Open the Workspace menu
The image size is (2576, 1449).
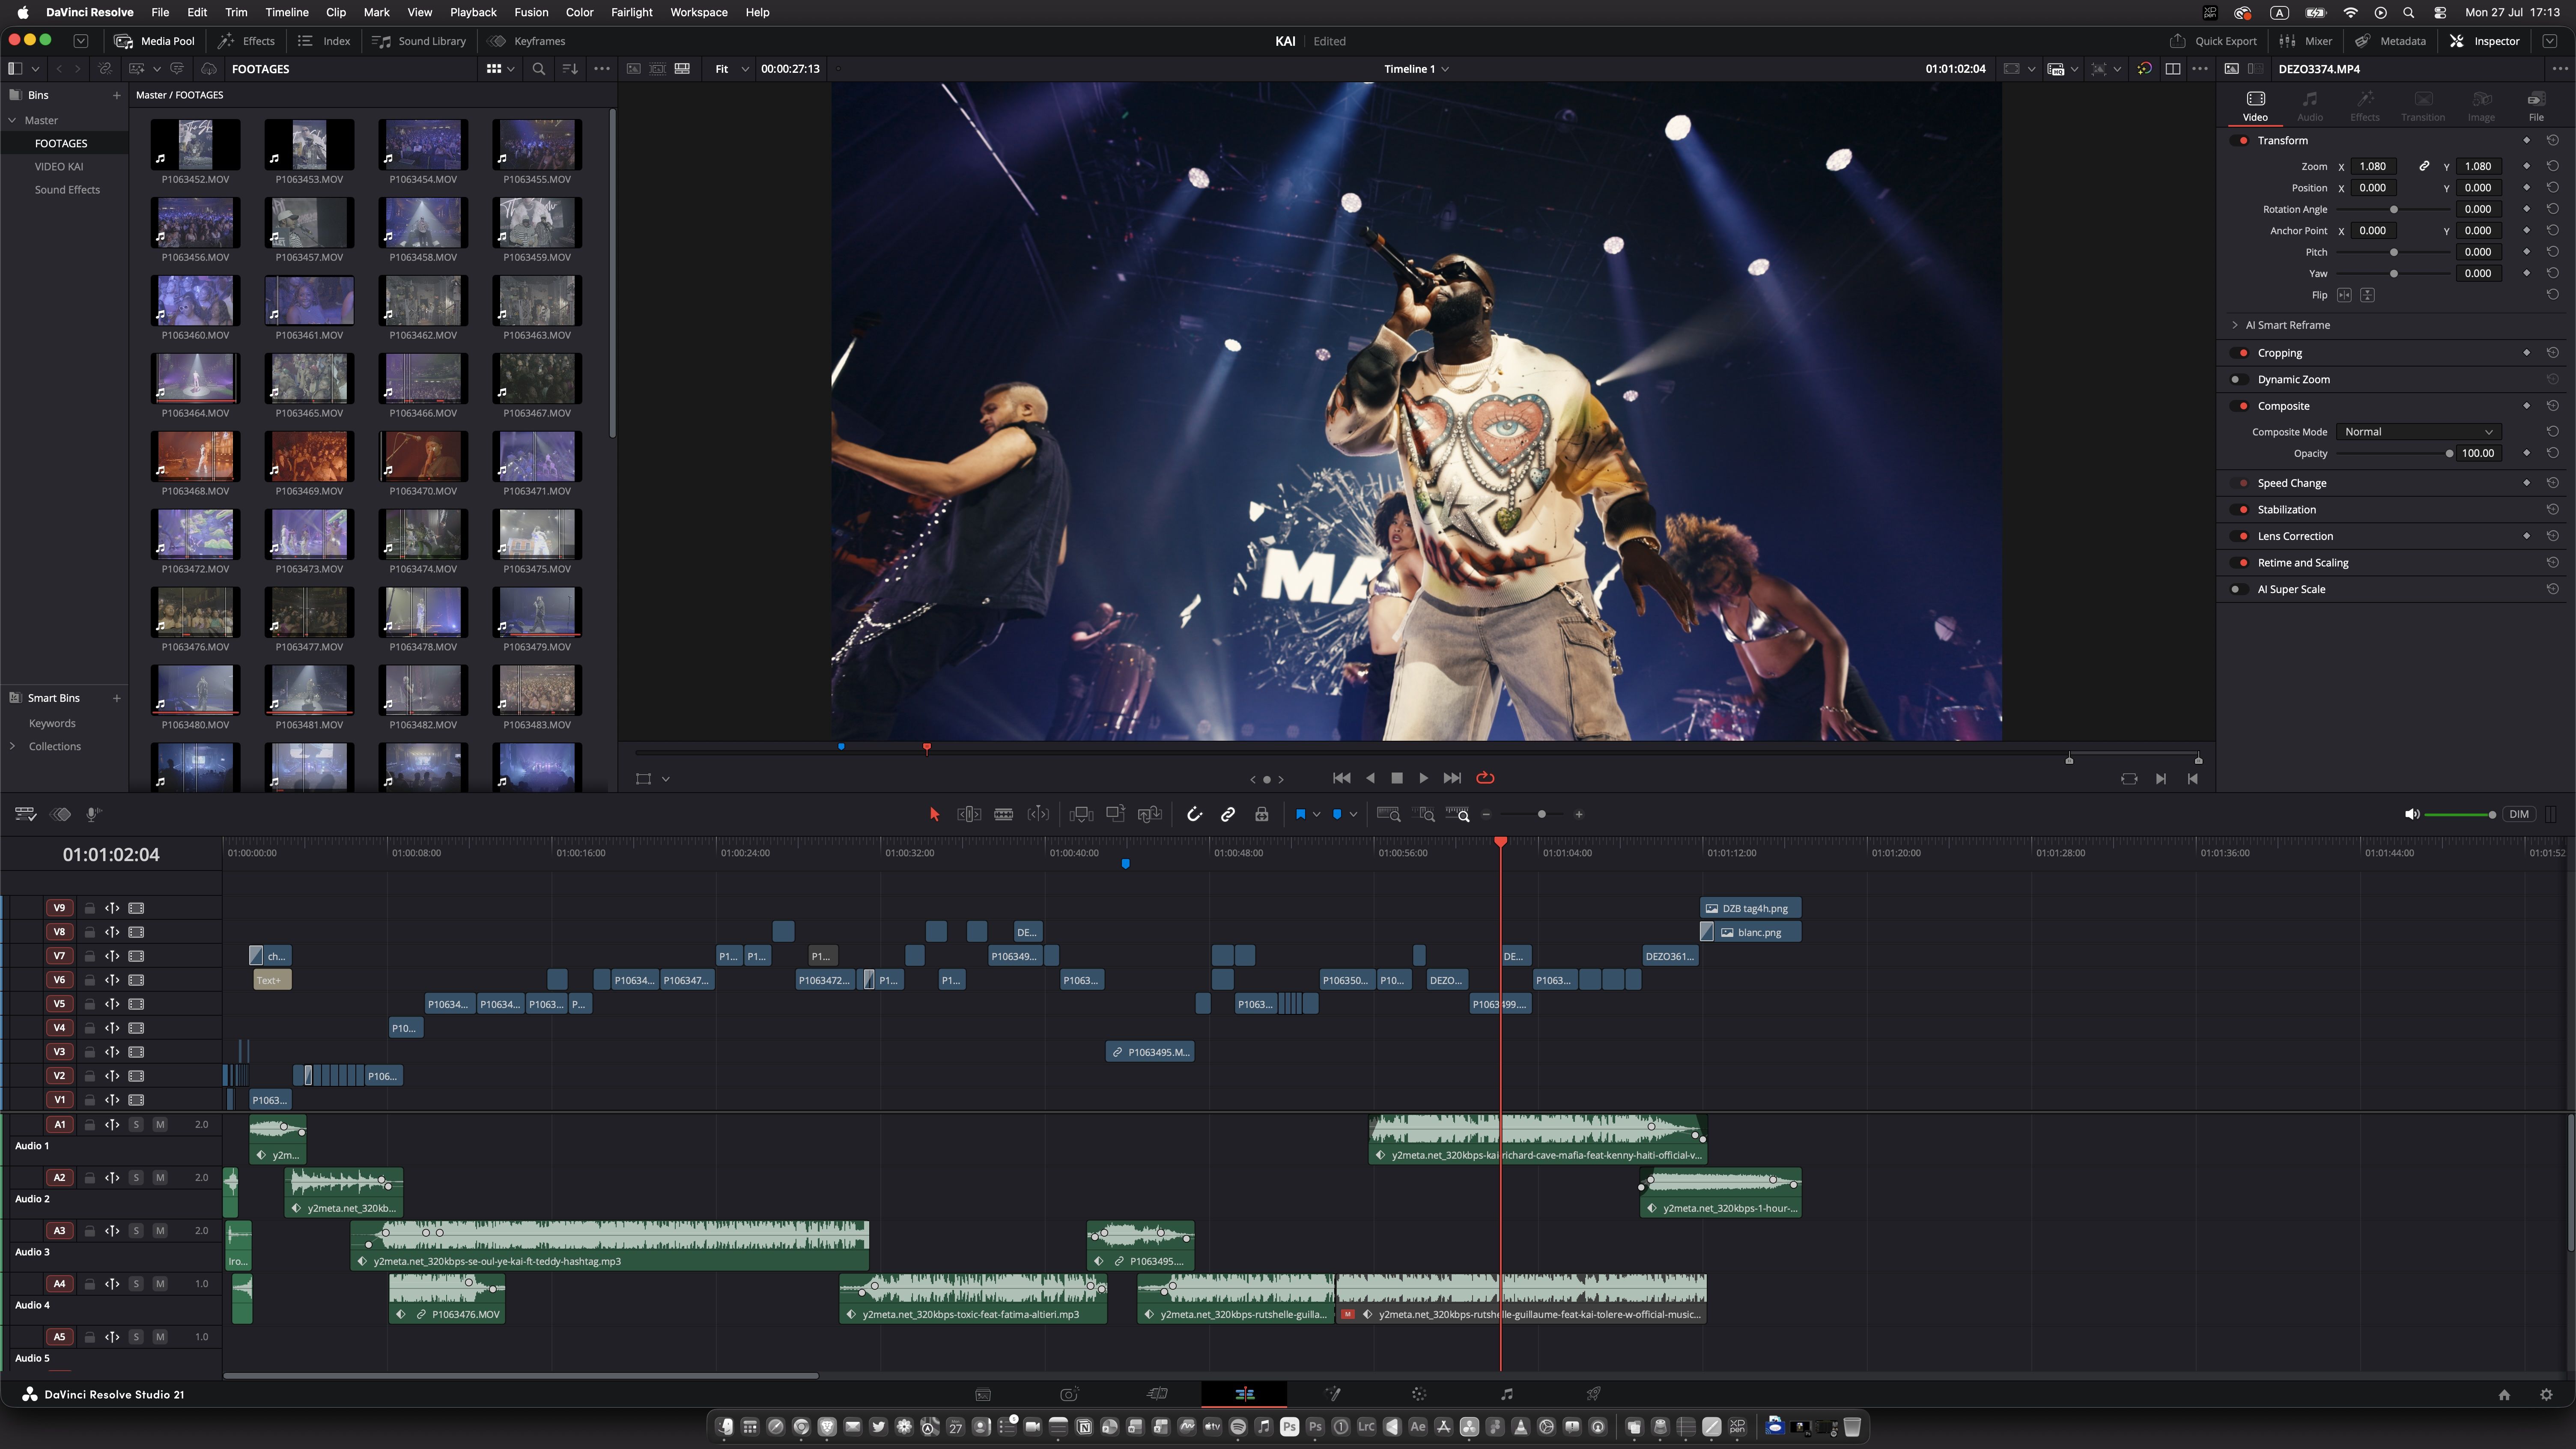click(699, 12)
